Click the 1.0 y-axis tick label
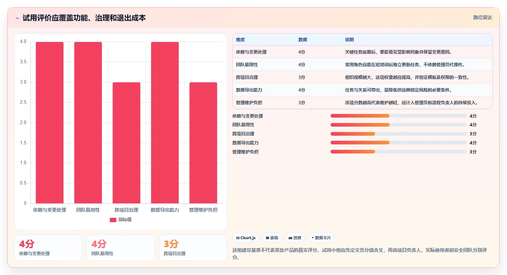Screen dimensions: 507x275 (23, 163)
